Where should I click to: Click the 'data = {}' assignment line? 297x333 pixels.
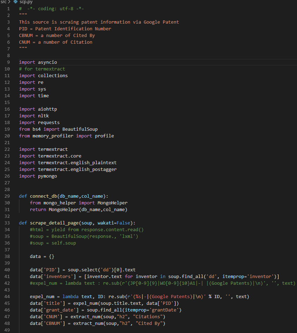(42, 256)
